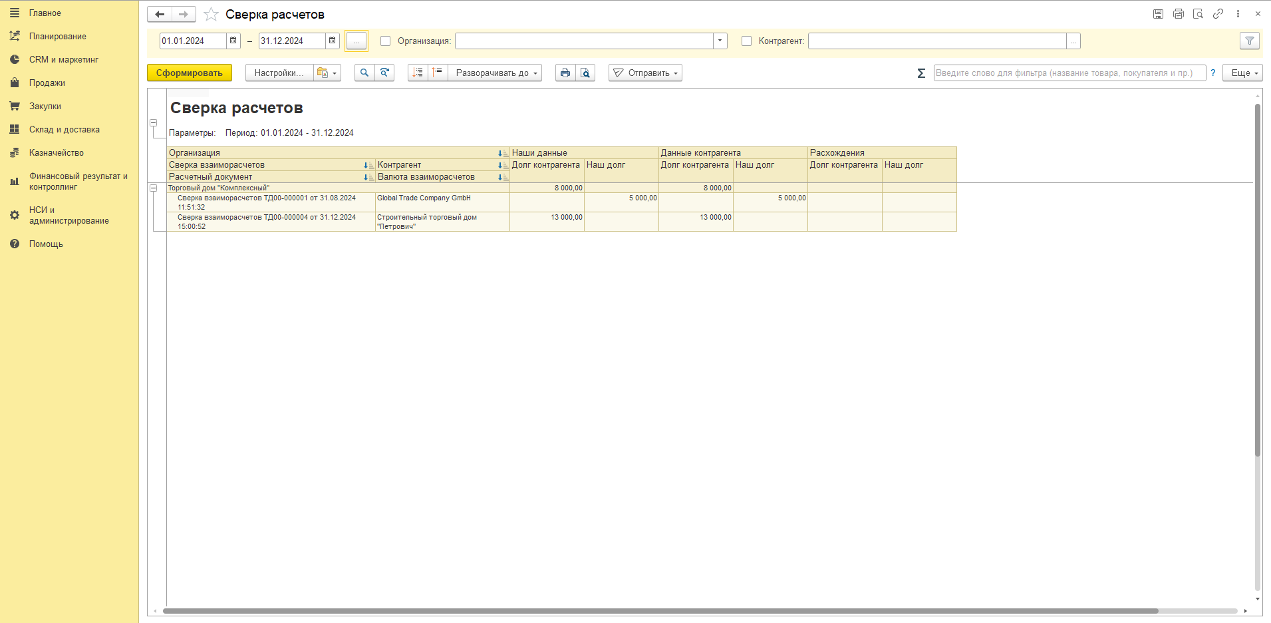The width and height of the screenshot is (1271, 623).
Task: Open calendar for start date 01.01.2024
Action: pyautogui.click(x=233, y=41)
